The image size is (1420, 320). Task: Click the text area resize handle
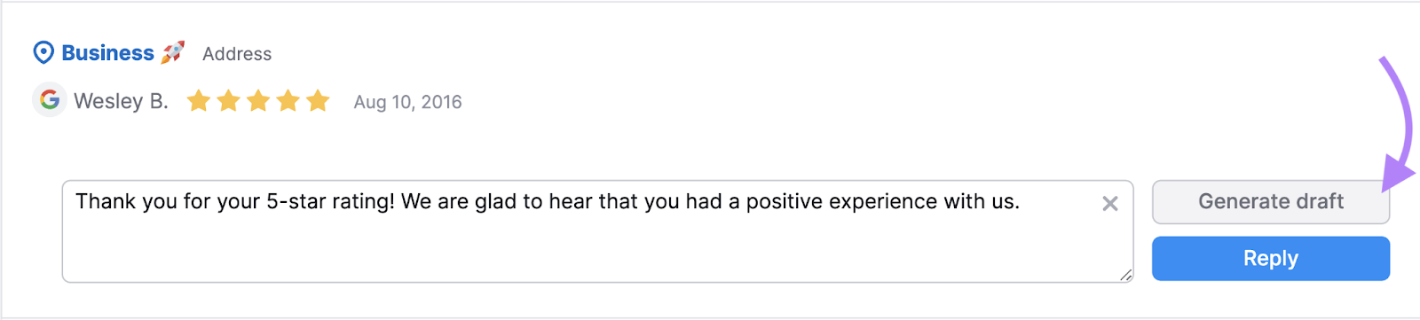1125,275
